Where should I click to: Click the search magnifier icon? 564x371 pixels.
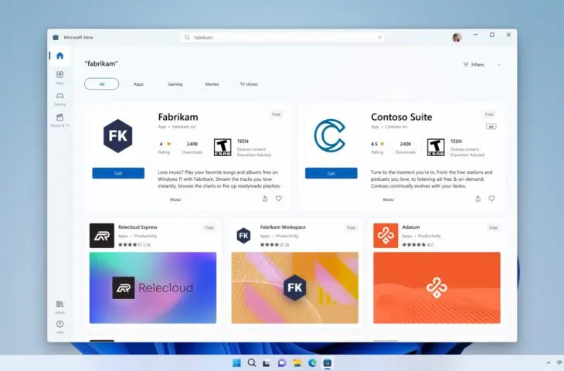[187, 37]
